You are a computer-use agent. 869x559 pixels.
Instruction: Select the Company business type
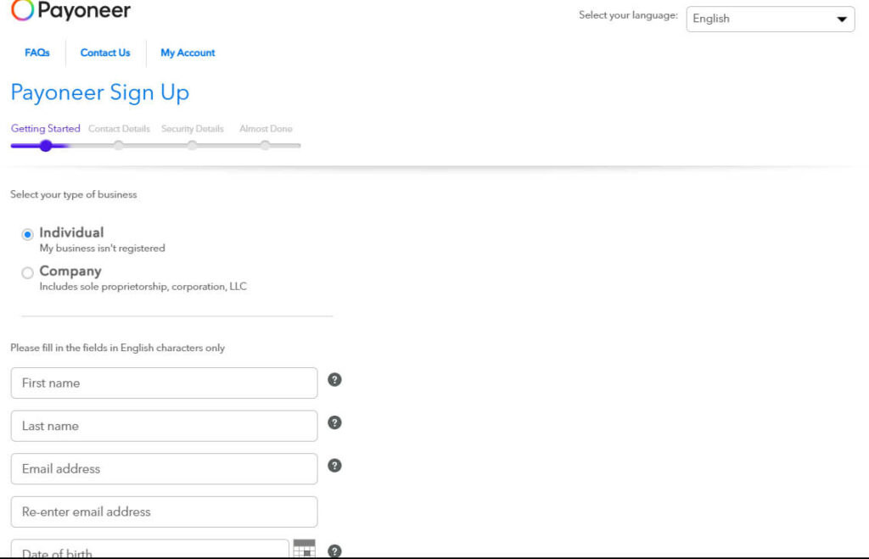click(28, 273)
